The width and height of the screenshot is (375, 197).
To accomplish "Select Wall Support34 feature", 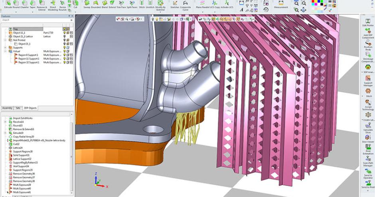I will (x=21, y=166).
